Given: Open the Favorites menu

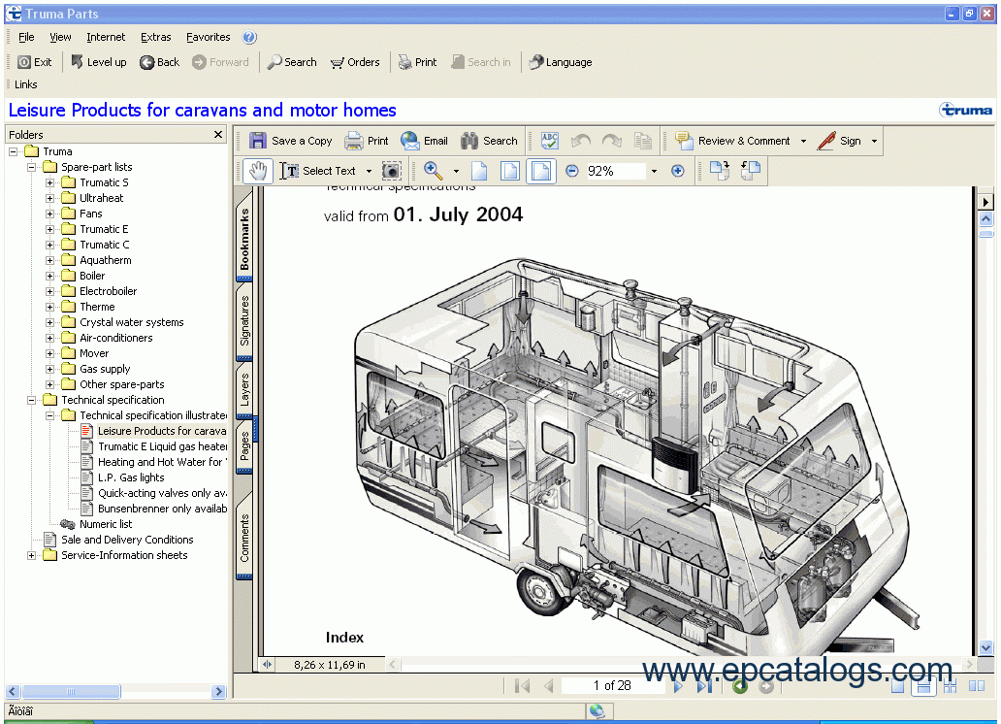Looking at the screenshot, I should click(x=209, y=37).
